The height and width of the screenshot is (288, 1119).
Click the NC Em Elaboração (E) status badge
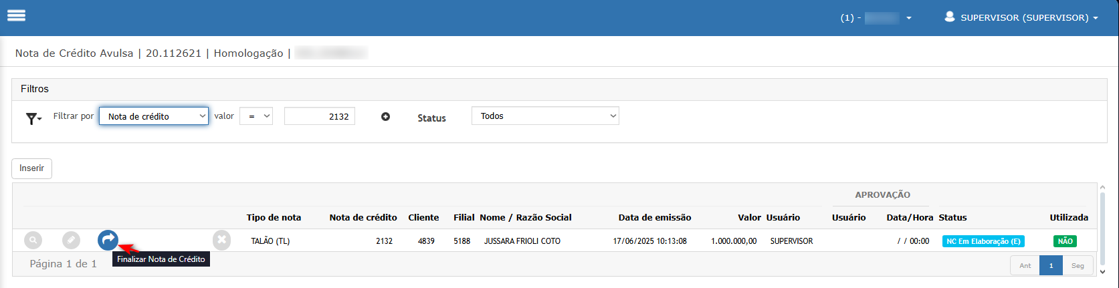pyautogui.click(x=983, y=241)
